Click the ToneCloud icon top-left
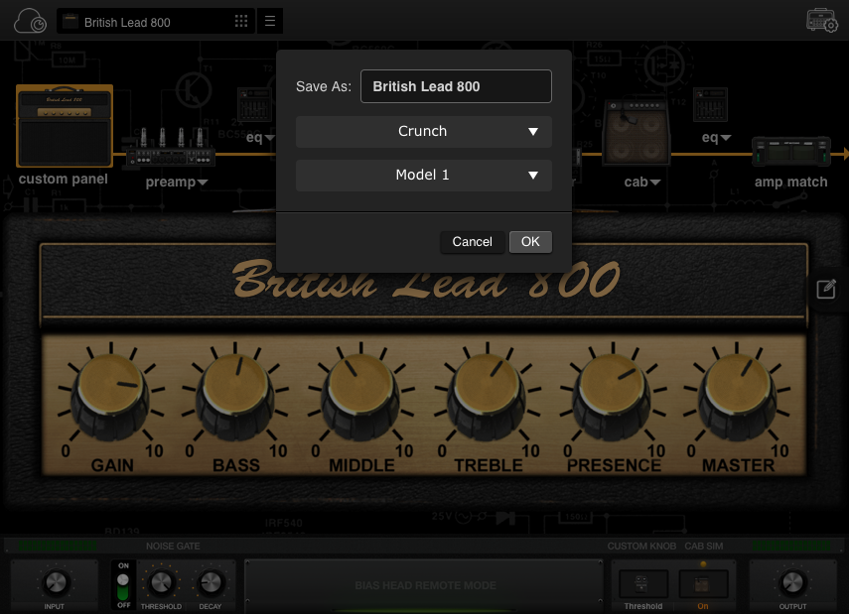 tap(30, 20)
